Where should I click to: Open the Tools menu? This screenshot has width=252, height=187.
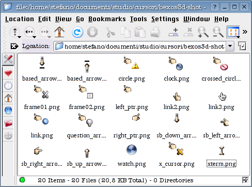(x=138, y=19)
